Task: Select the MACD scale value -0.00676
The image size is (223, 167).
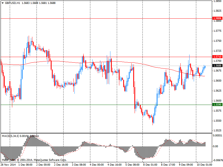Action: 217,161
